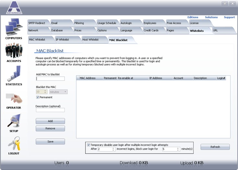Viewport: 238px width, 170px height.
Task: Sort by MAC Address column header
Action: click(91, 78)
